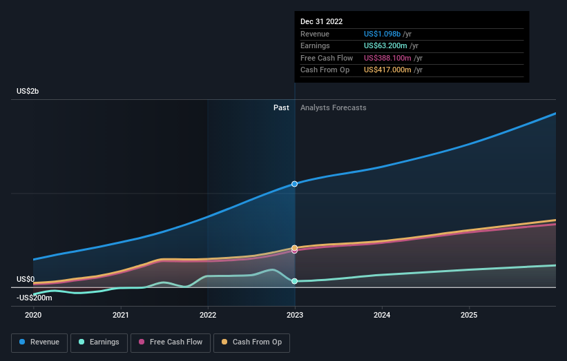Click the 2022 x-axis label
Image resolution: width=567 pixels, height=361 pixels.
208,315
